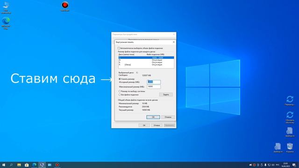This screenshot has width=299, height=168.
Task: Open the This PC desktop icon
Action: point(6,7)
